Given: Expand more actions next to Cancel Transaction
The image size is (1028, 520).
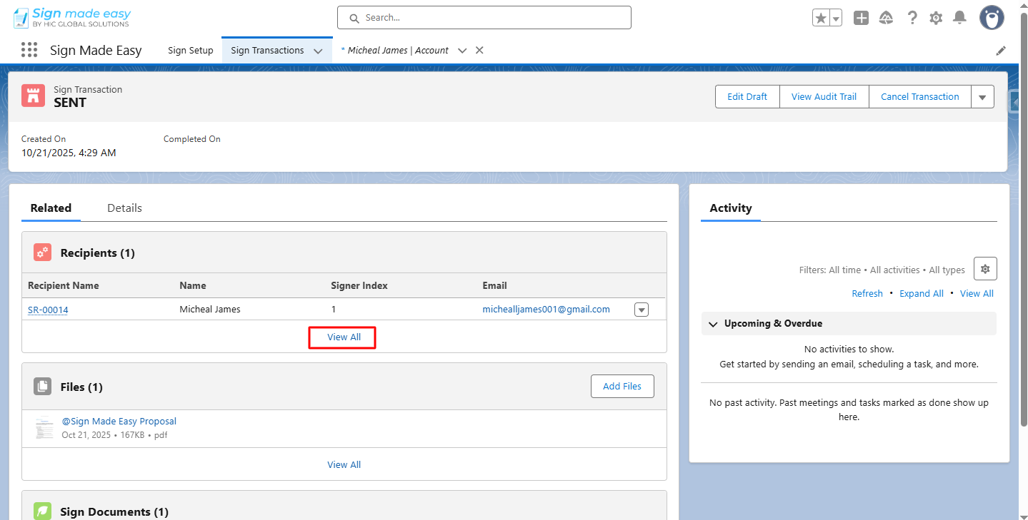Looking at the screenshot, I should click(x=982, y=97).
